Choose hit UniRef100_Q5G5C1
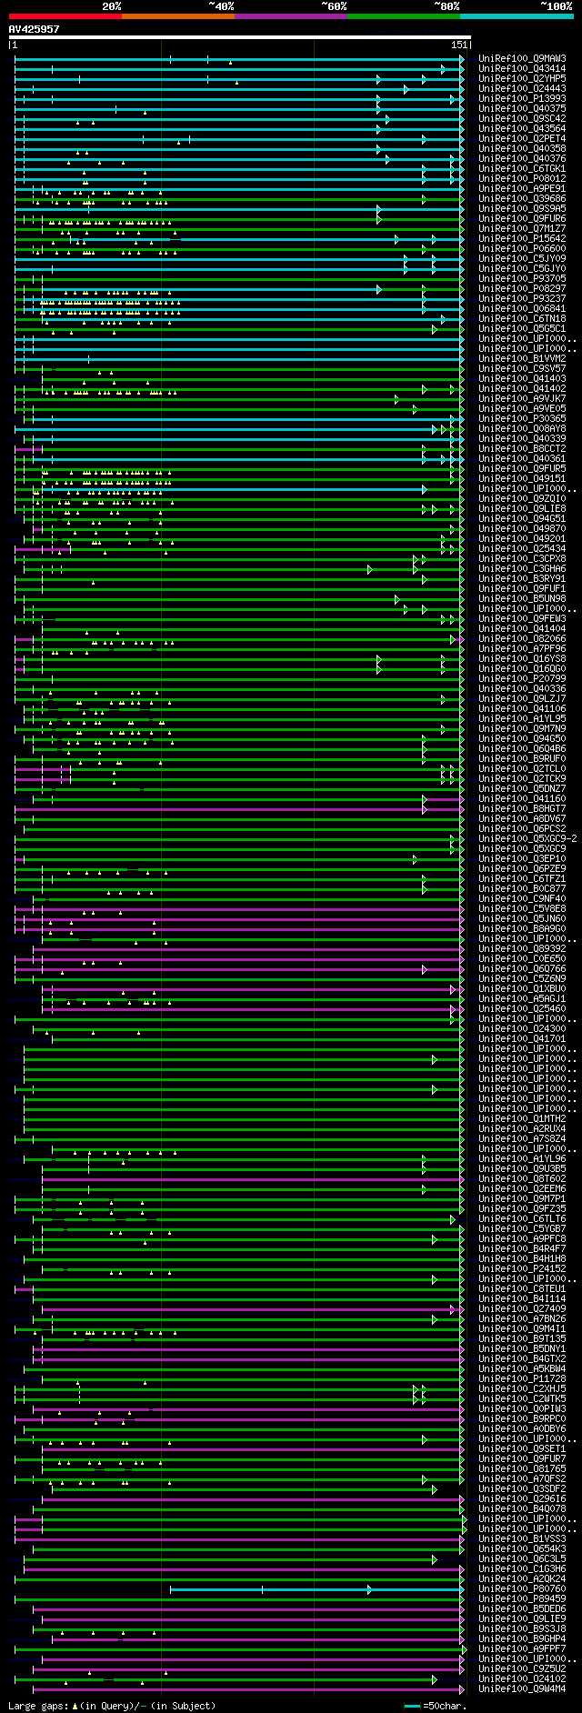This screenshot has width=582, height=1713. click(522, 328)
